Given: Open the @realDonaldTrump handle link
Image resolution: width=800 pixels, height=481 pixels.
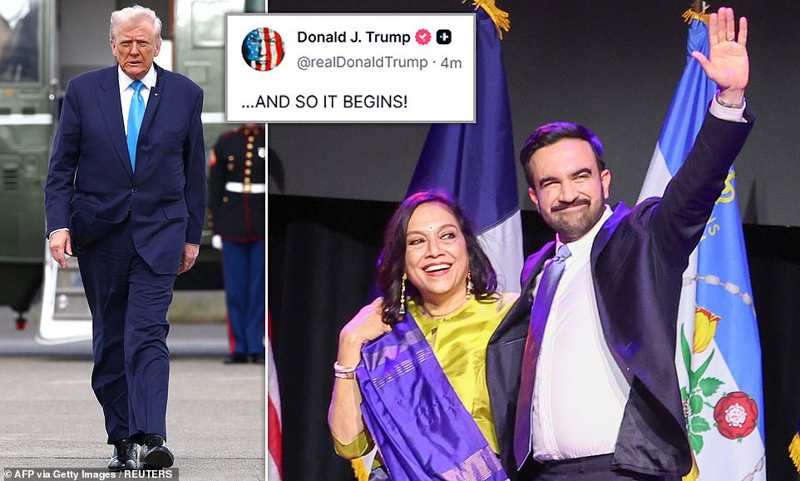Looking at the screenshot, I should tap(363, 62).
